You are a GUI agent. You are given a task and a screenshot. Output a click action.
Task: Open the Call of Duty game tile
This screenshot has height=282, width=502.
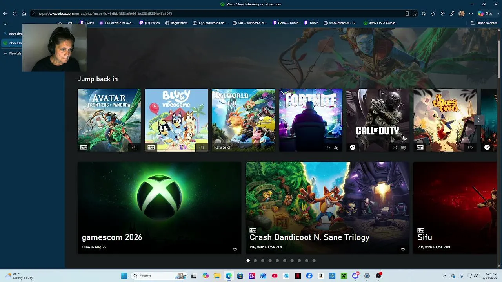(x=378, y=120)
